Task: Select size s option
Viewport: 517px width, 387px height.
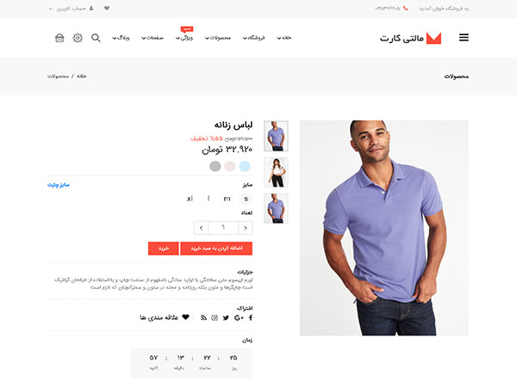Action: pos(246,199)
